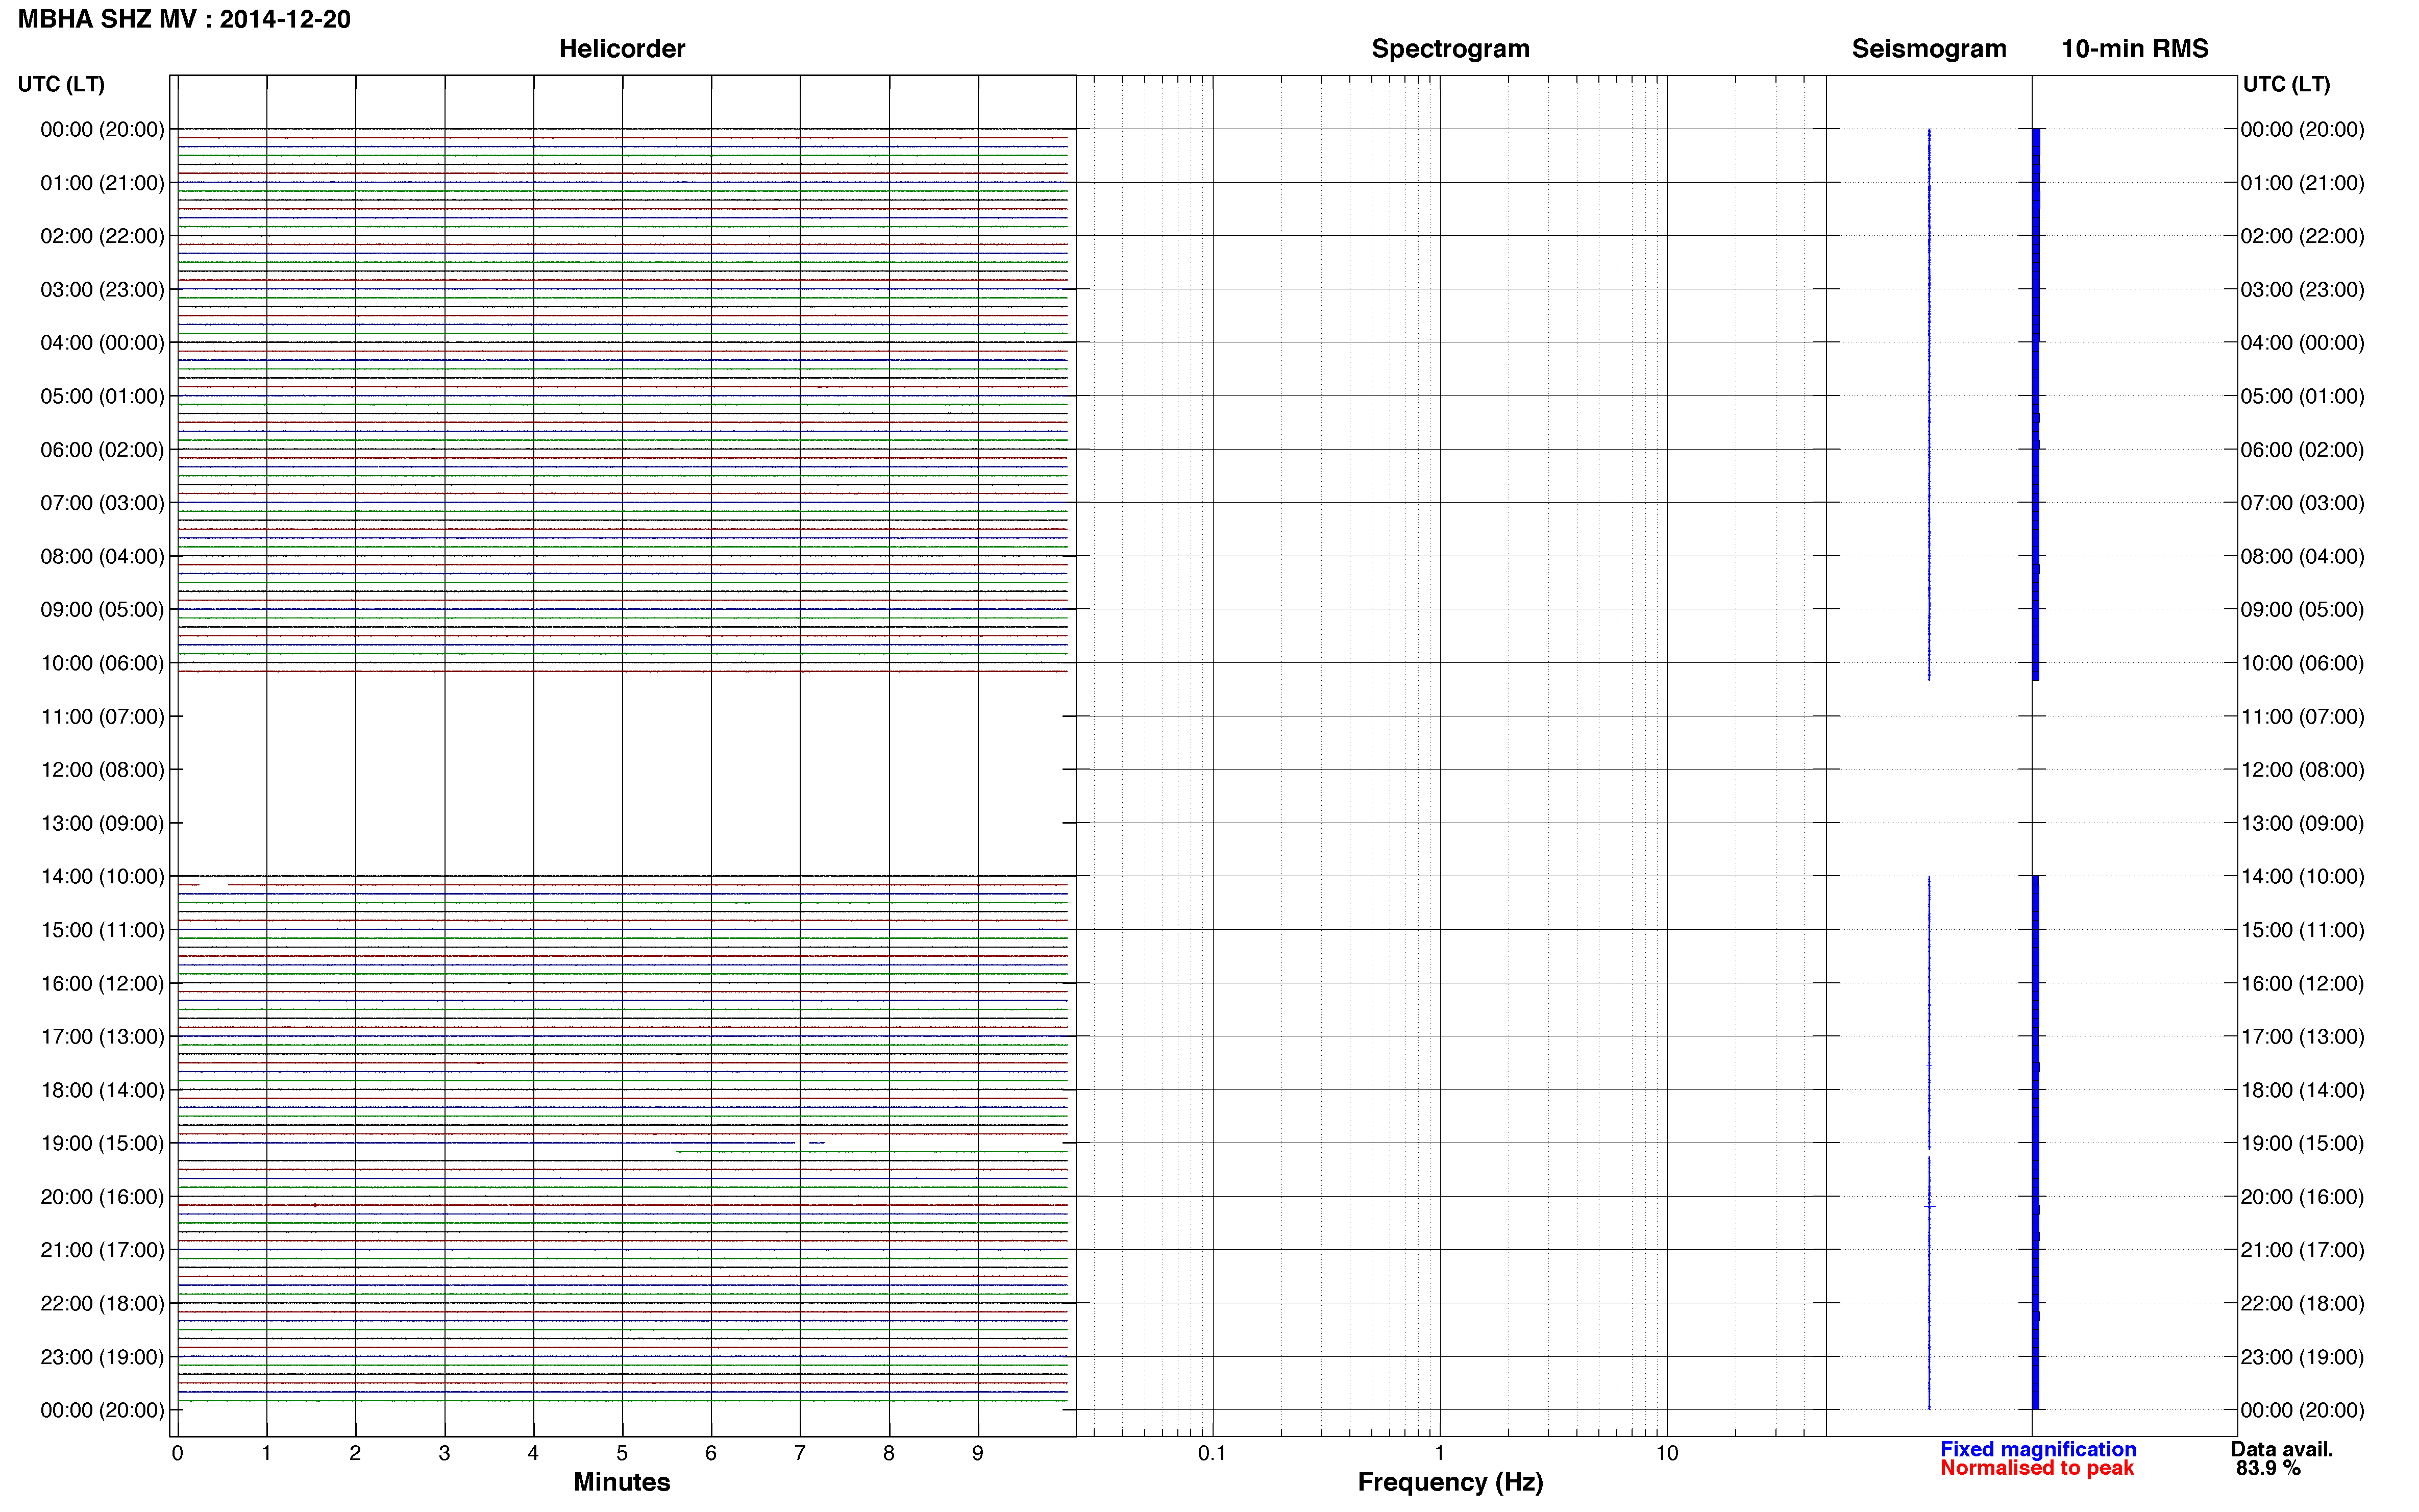Click 07:00 (03:00) beside the Helicorder
The height and width of the screenshot is (1512, 2419).
[x=102, y=503]
